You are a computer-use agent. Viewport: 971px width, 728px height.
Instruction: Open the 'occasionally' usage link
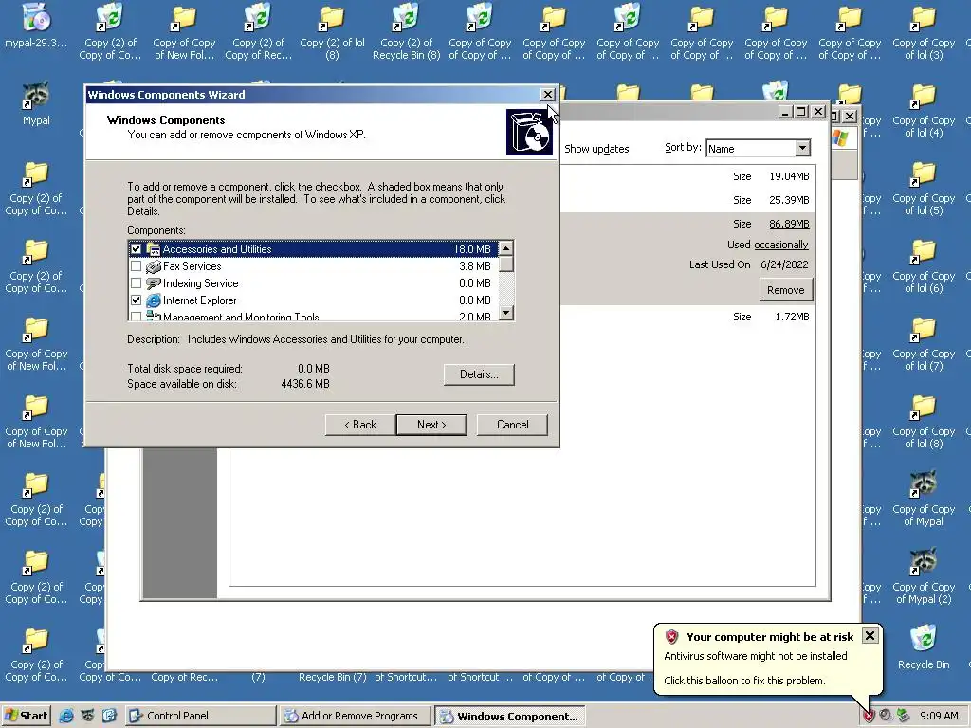tap(781, 245)
